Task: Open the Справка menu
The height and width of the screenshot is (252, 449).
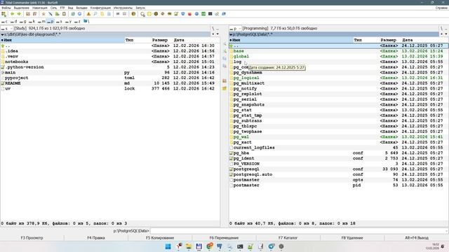Action: [441, 8]
